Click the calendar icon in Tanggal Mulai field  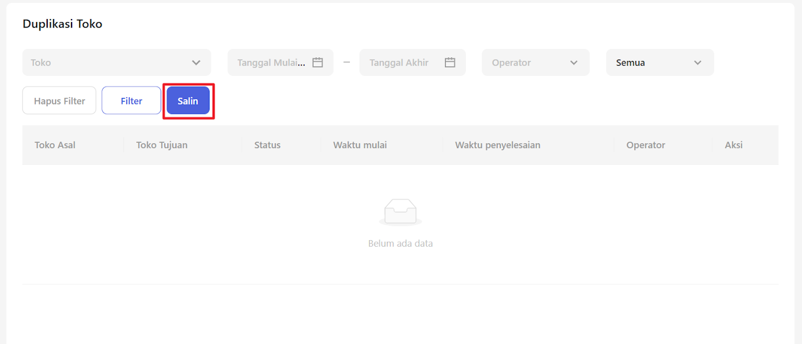(318, 62)
